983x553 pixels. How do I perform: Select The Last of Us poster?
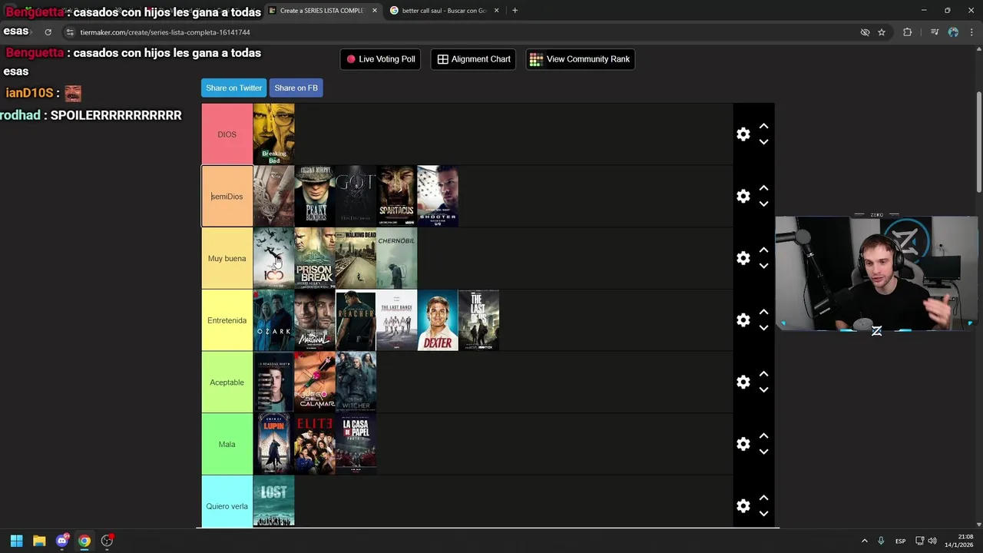coord(478,320)
